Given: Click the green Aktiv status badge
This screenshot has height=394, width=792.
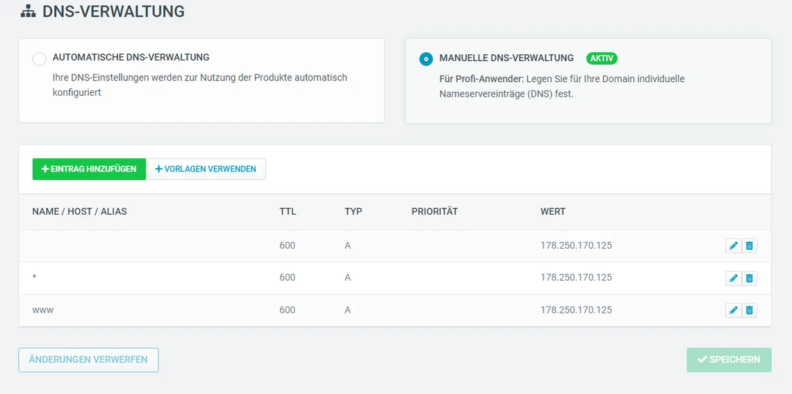Looking at the screenshot, I should click(602, 58).
